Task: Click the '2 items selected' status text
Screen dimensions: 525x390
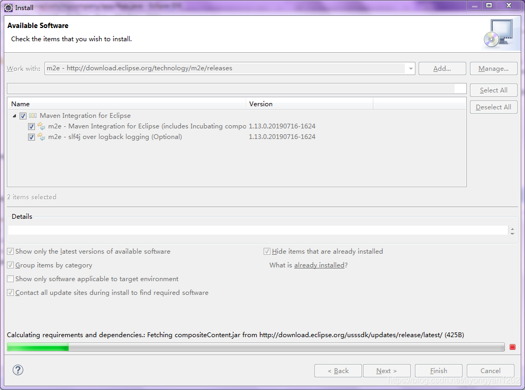Action: pyautogui.click(x=32, y=197)
